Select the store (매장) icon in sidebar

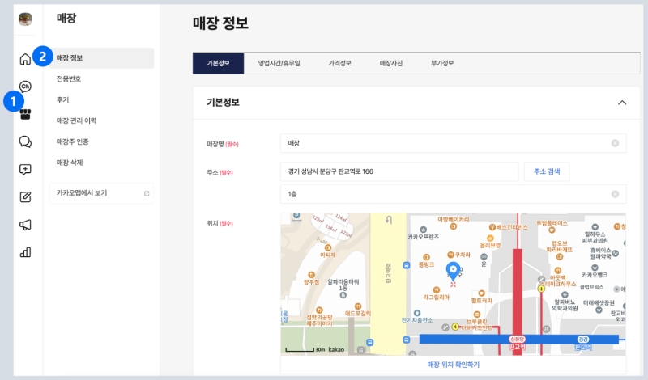pyautogui.click(x=25, y=114)
